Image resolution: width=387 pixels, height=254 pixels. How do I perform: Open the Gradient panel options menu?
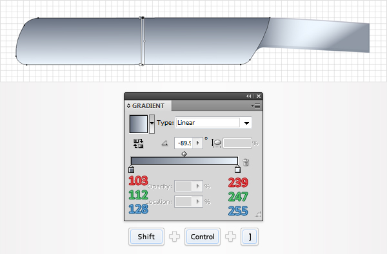(x=255, y=106)
